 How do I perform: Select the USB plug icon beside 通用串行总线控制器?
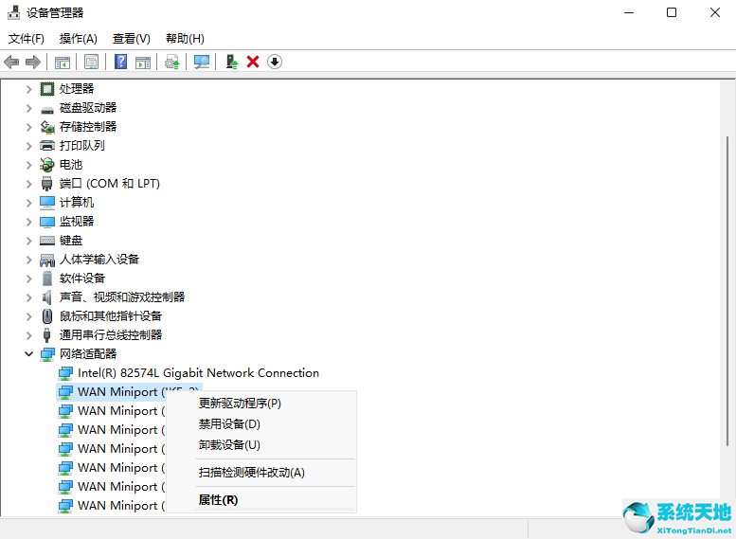[47, 335]
